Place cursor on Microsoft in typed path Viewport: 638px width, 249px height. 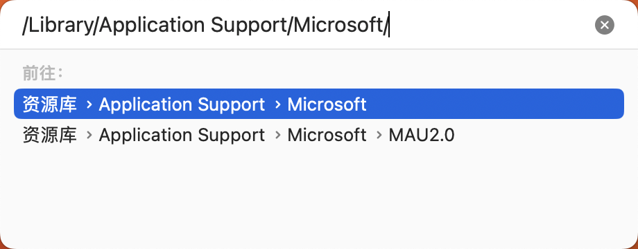338,25
